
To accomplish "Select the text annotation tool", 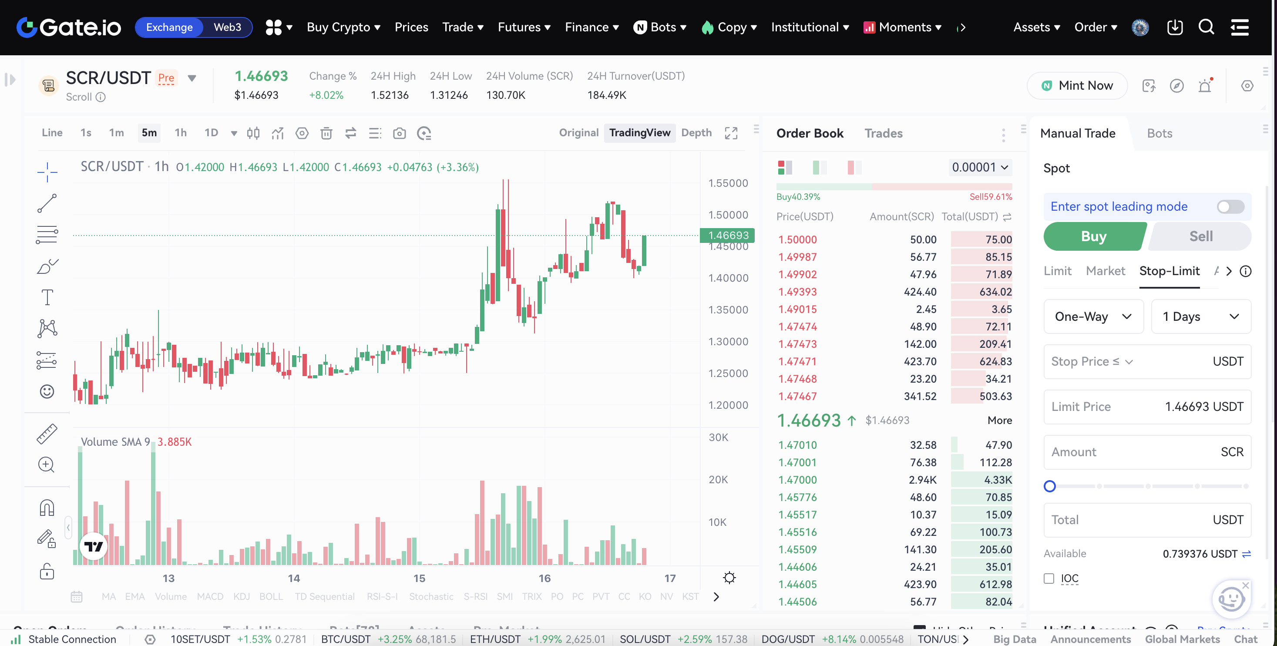I will 47,297.
